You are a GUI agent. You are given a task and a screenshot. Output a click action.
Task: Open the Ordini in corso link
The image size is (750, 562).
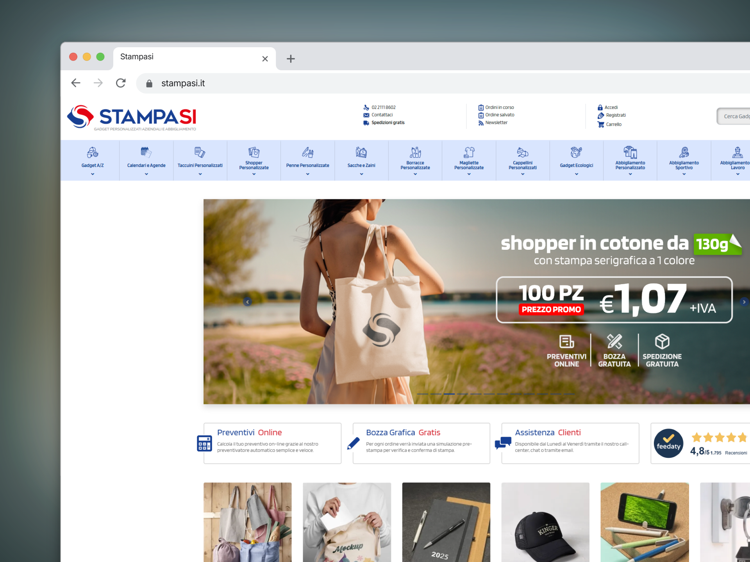pos(500,107)
